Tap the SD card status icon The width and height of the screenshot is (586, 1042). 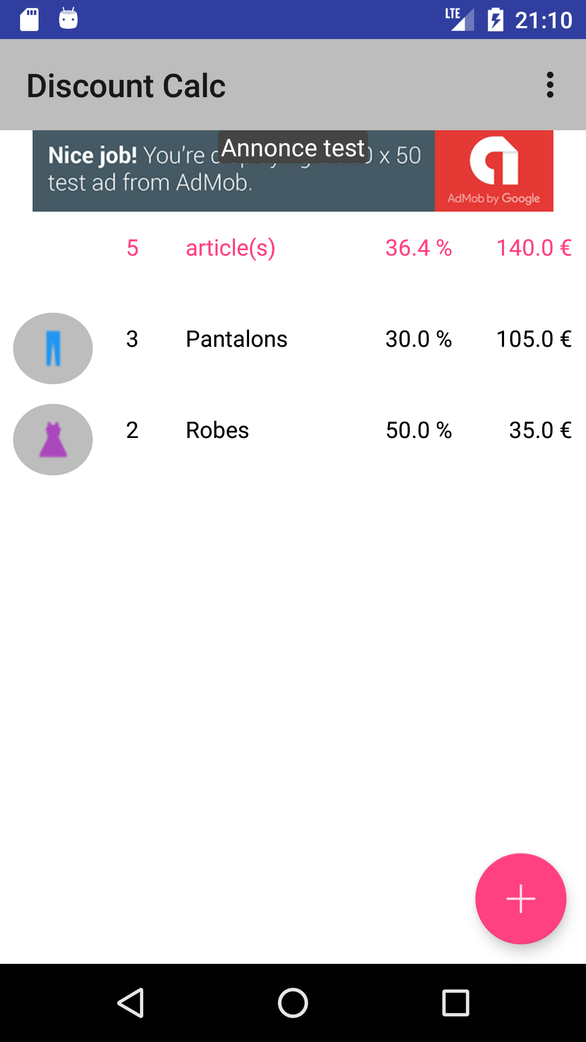pyautogui.click(x=29, y=20)
